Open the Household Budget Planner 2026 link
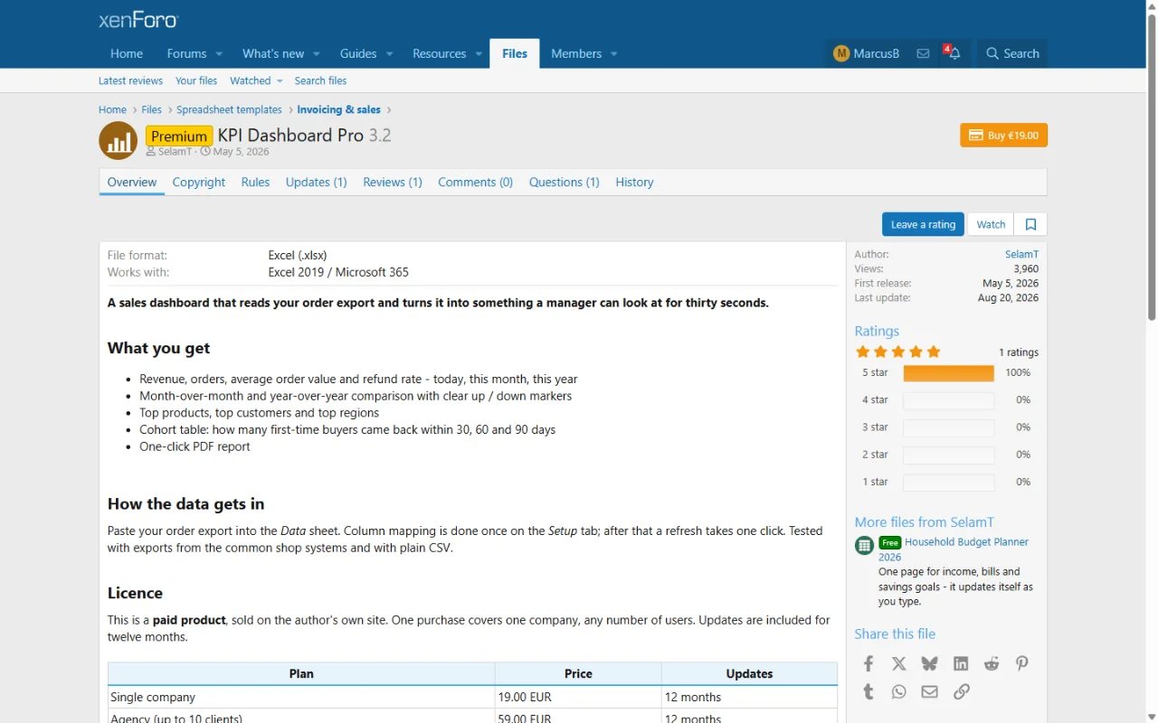Viewport: 1158px width, 723px height. (954, 549)
